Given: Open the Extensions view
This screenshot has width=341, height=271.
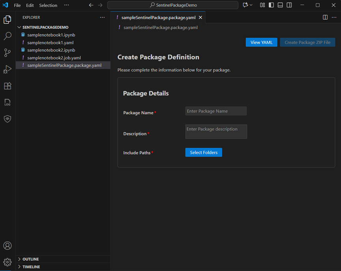Looking at the screenshot, I should [x=7, y=86].
